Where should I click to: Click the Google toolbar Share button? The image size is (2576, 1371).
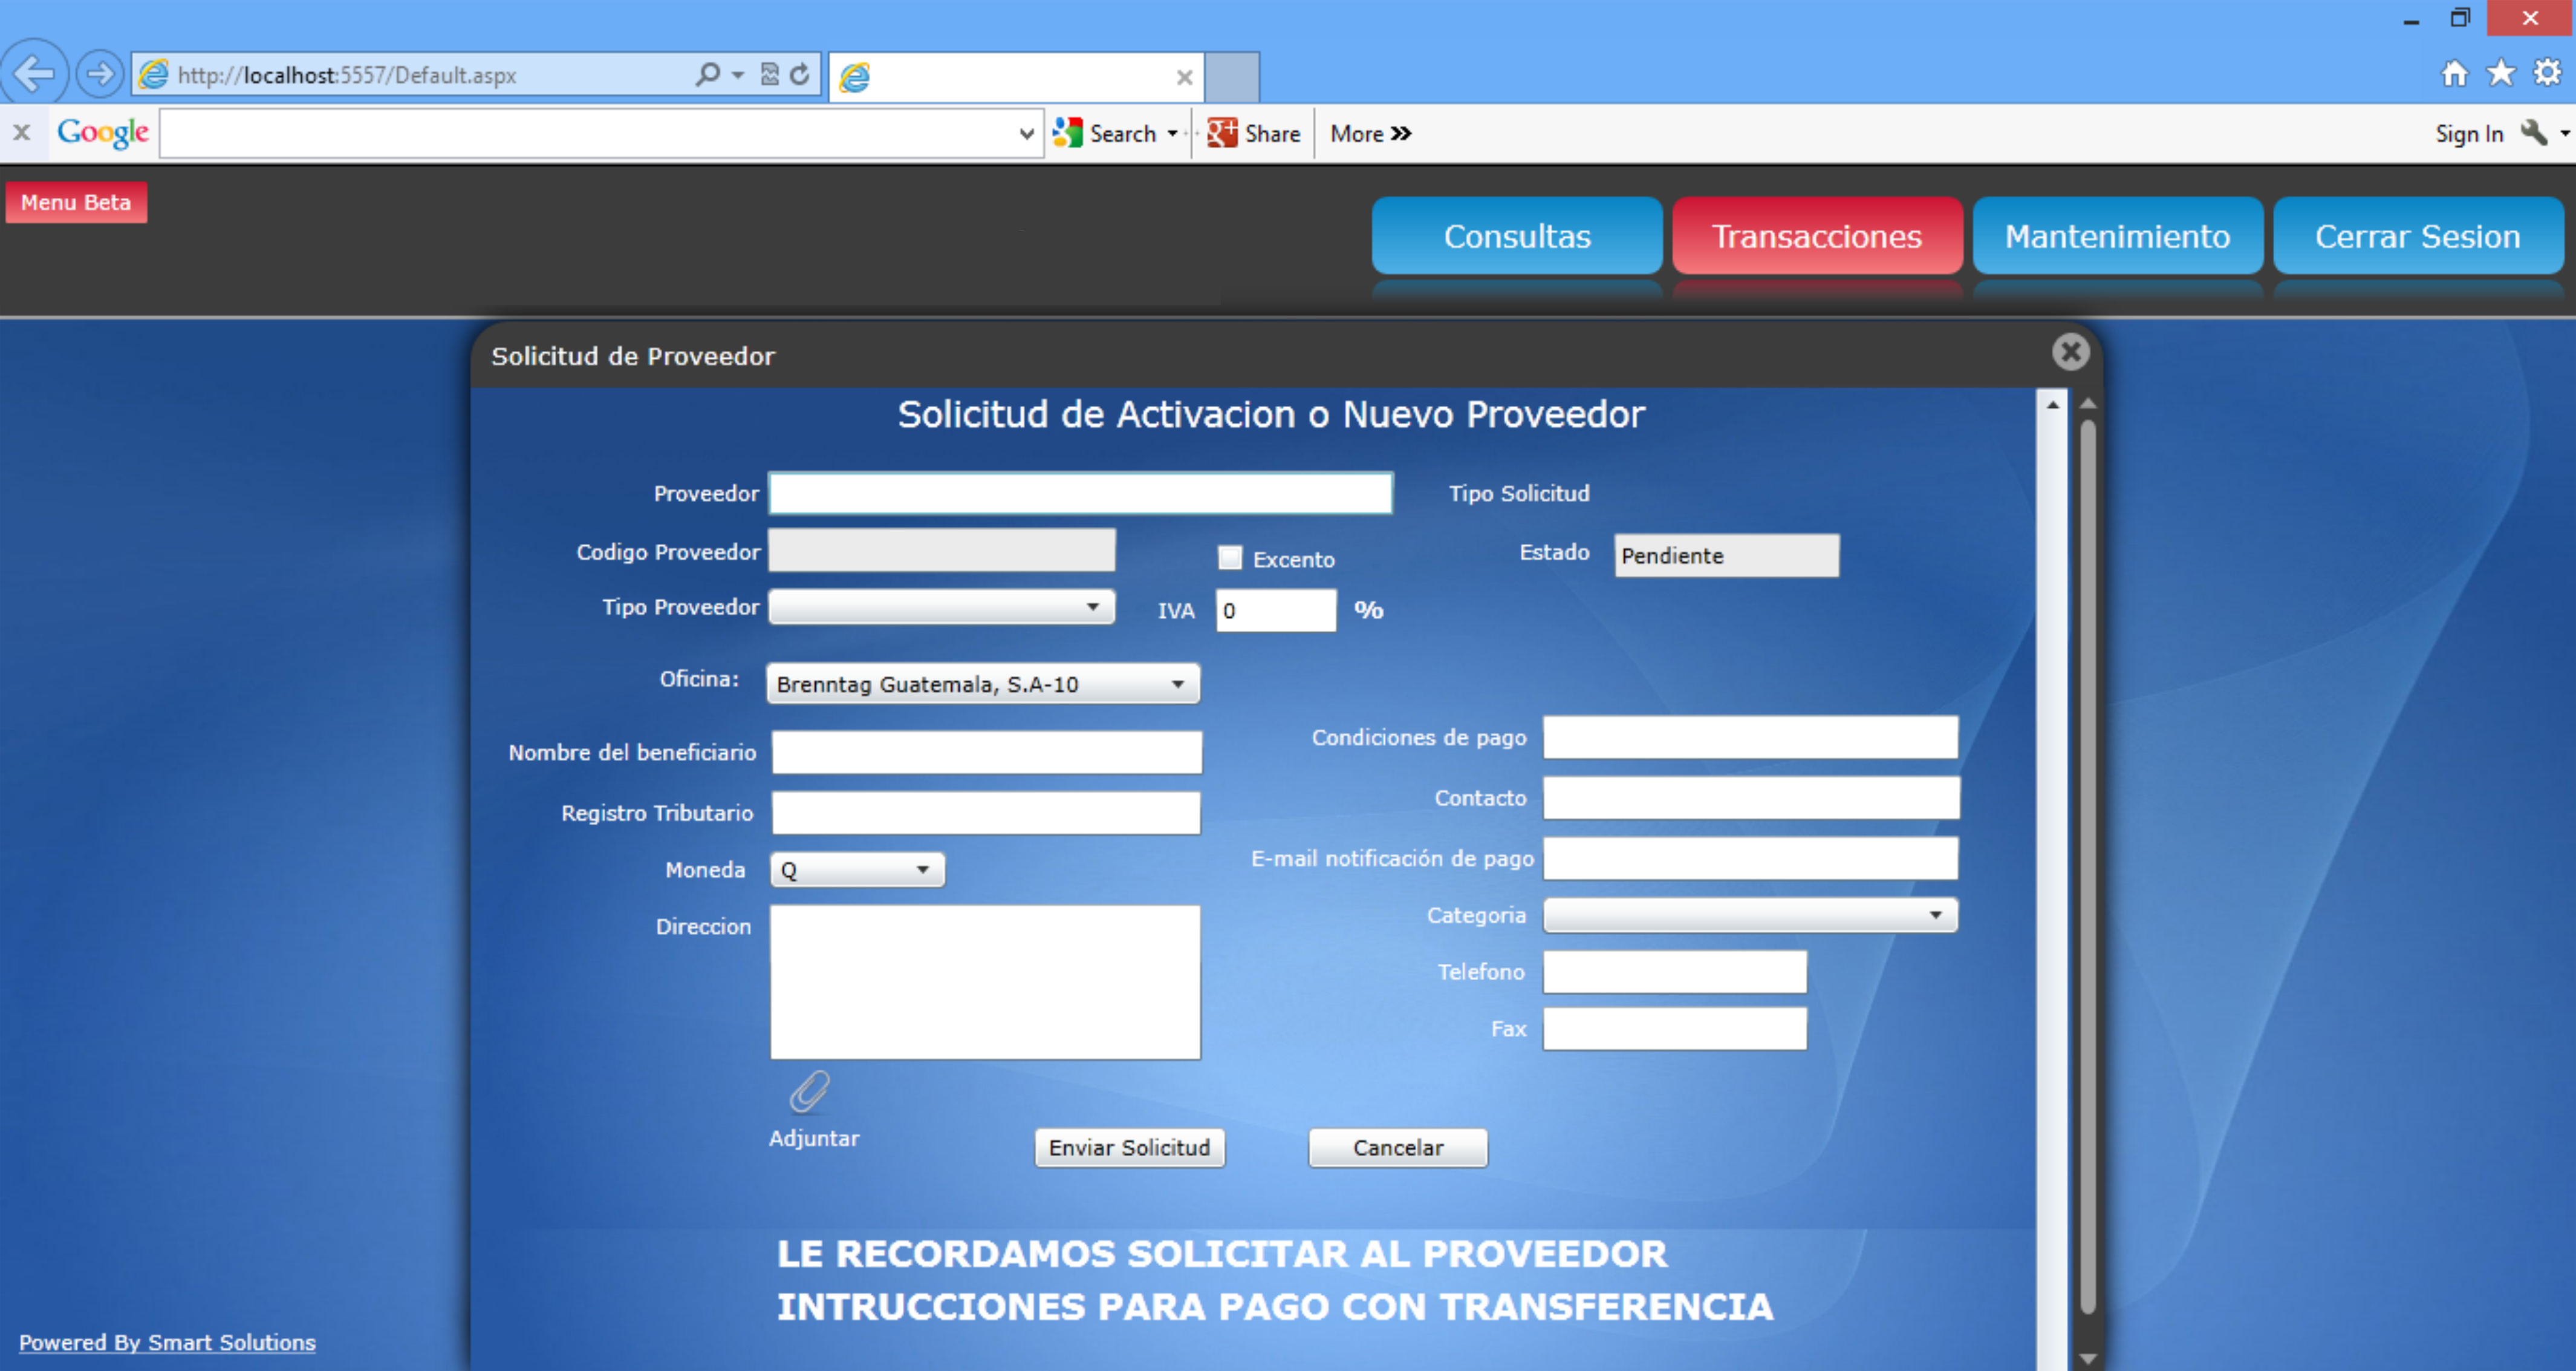(x=1253, y=133)
